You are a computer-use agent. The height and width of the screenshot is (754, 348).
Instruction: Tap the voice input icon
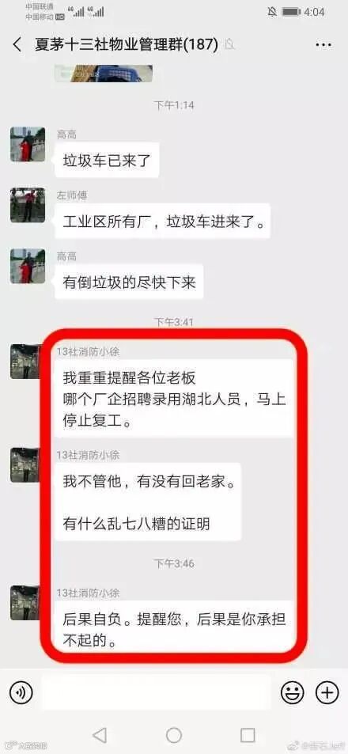point(21,693)
